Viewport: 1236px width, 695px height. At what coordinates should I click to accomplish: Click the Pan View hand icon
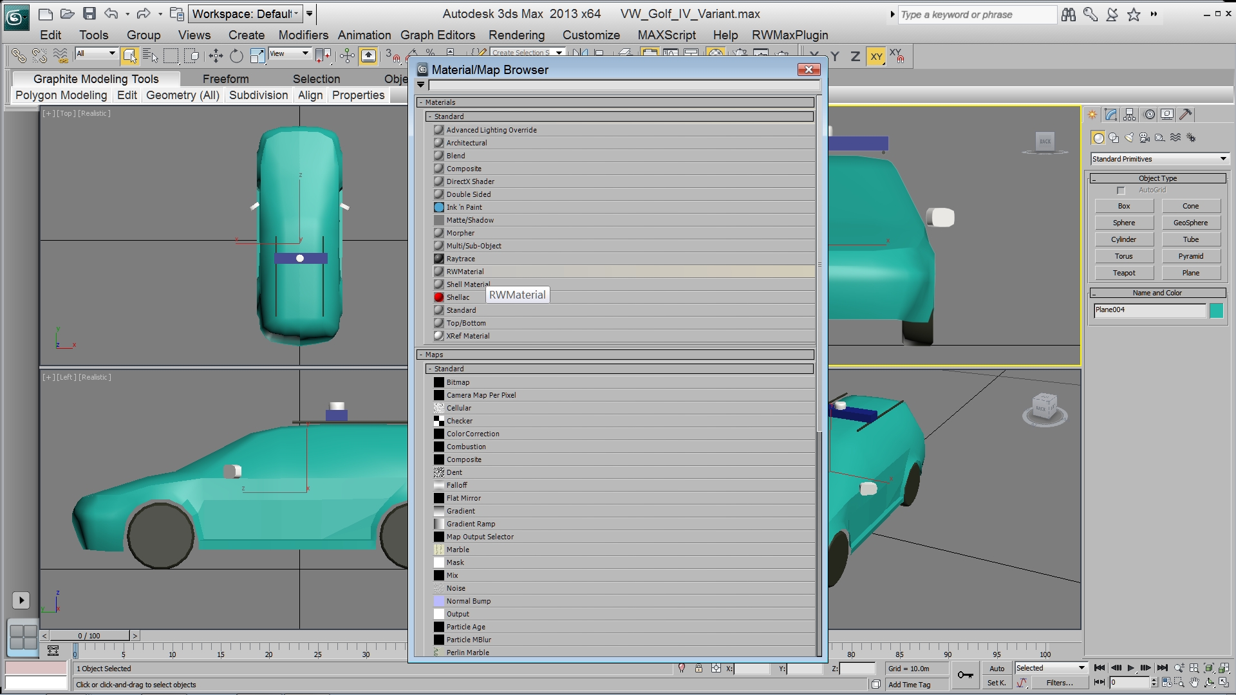coord(1194,683)
